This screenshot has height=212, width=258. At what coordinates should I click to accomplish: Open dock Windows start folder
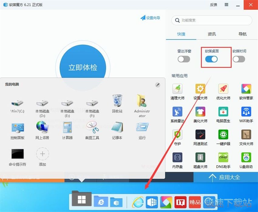tap(82, 199)
